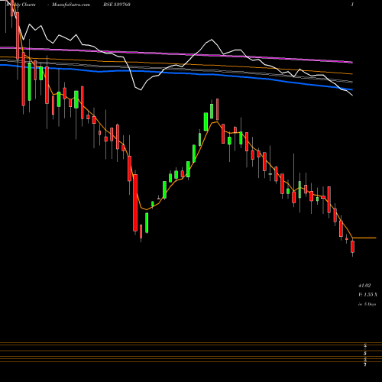Click the MunafaSutra.com title text

tap(71, 5)
